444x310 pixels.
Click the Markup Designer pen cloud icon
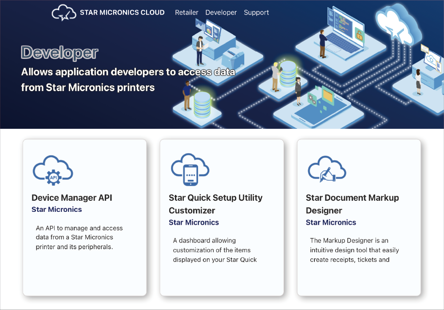click(327, 170)
